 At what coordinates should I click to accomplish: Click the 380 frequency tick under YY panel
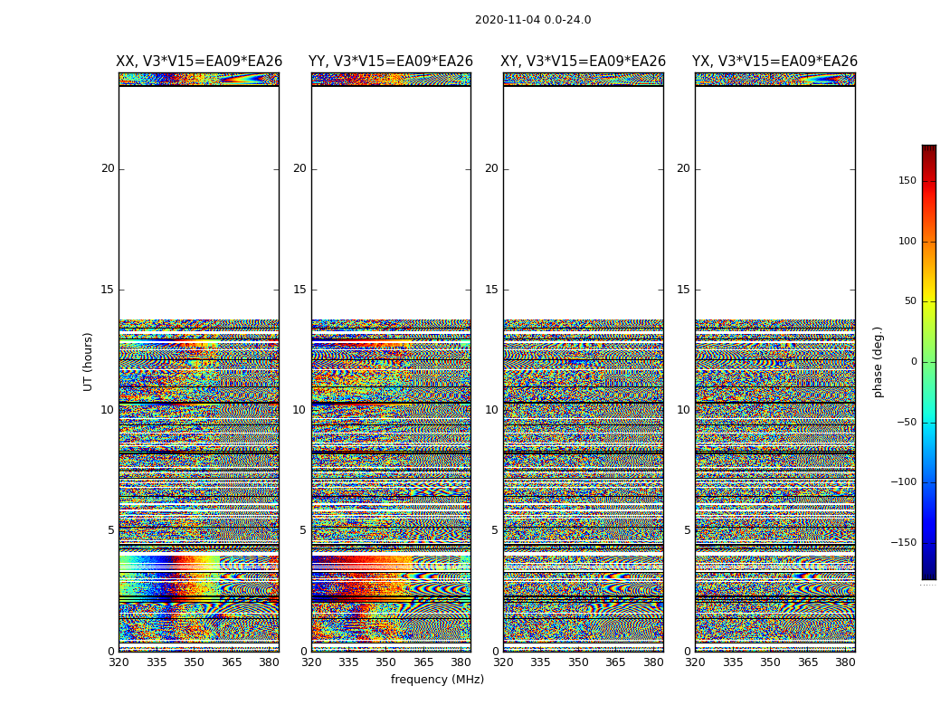point(461,662)
